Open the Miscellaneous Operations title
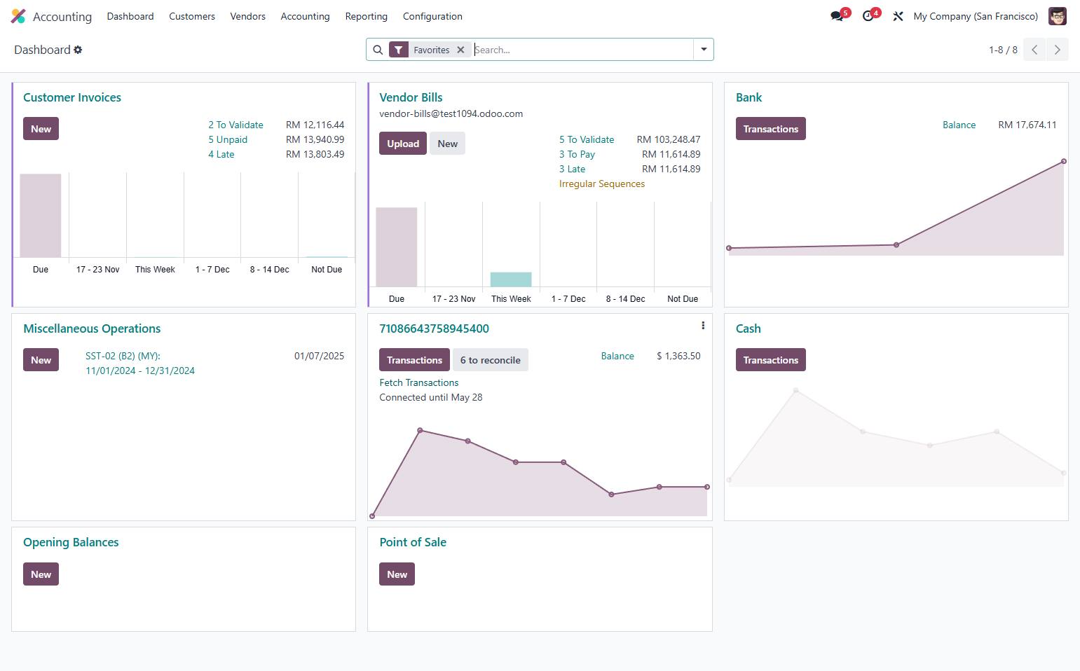The width and height of the screenshot is (1080, 671). tap(92, 328)
